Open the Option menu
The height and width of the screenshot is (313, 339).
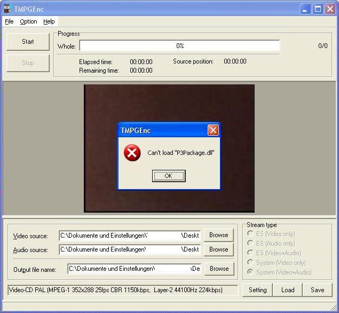[x=28, y=21]
